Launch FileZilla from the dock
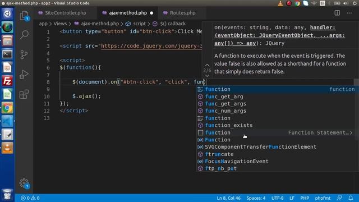Screen dimensions: 359x202 (x=7, y=81)
